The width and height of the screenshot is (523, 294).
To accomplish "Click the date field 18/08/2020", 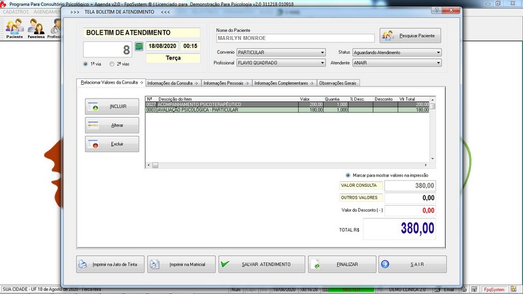I will [162, 46].
